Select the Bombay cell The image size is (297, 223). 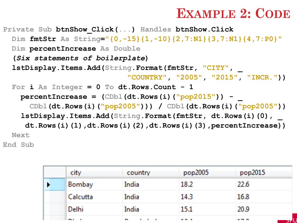click(94, 184)
